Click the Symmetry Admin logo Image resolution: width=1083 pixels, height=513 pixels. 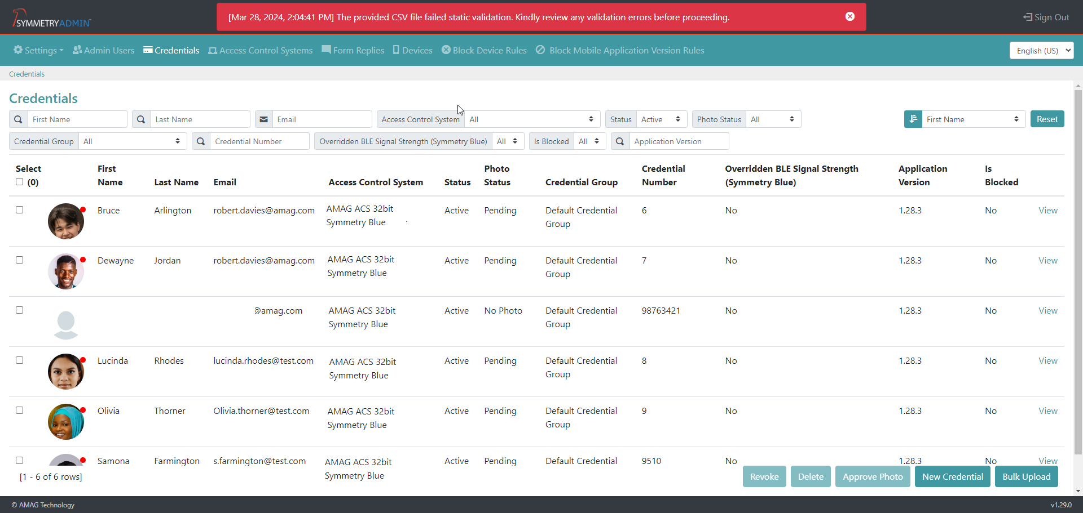point(51,19)
